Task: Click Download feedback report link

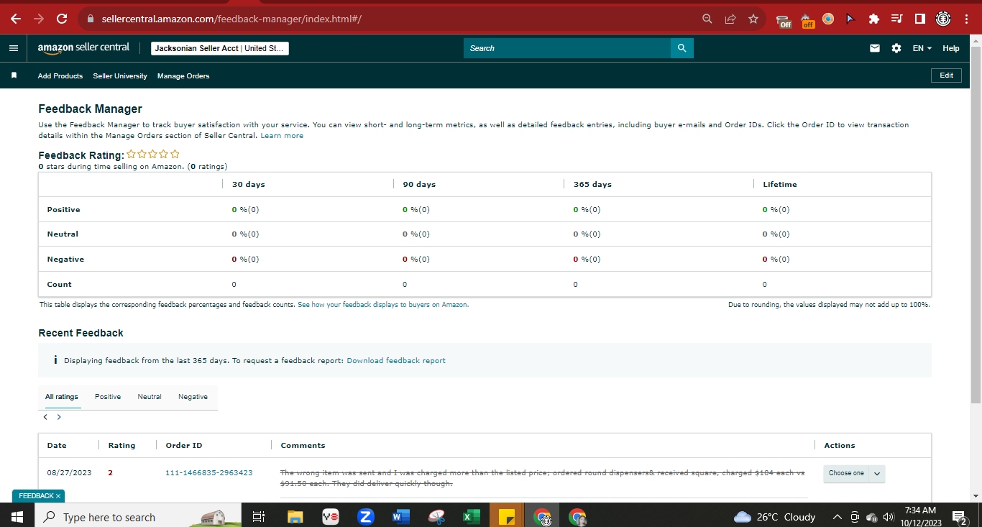Action: pyautogui.click(x=396, y=360)
